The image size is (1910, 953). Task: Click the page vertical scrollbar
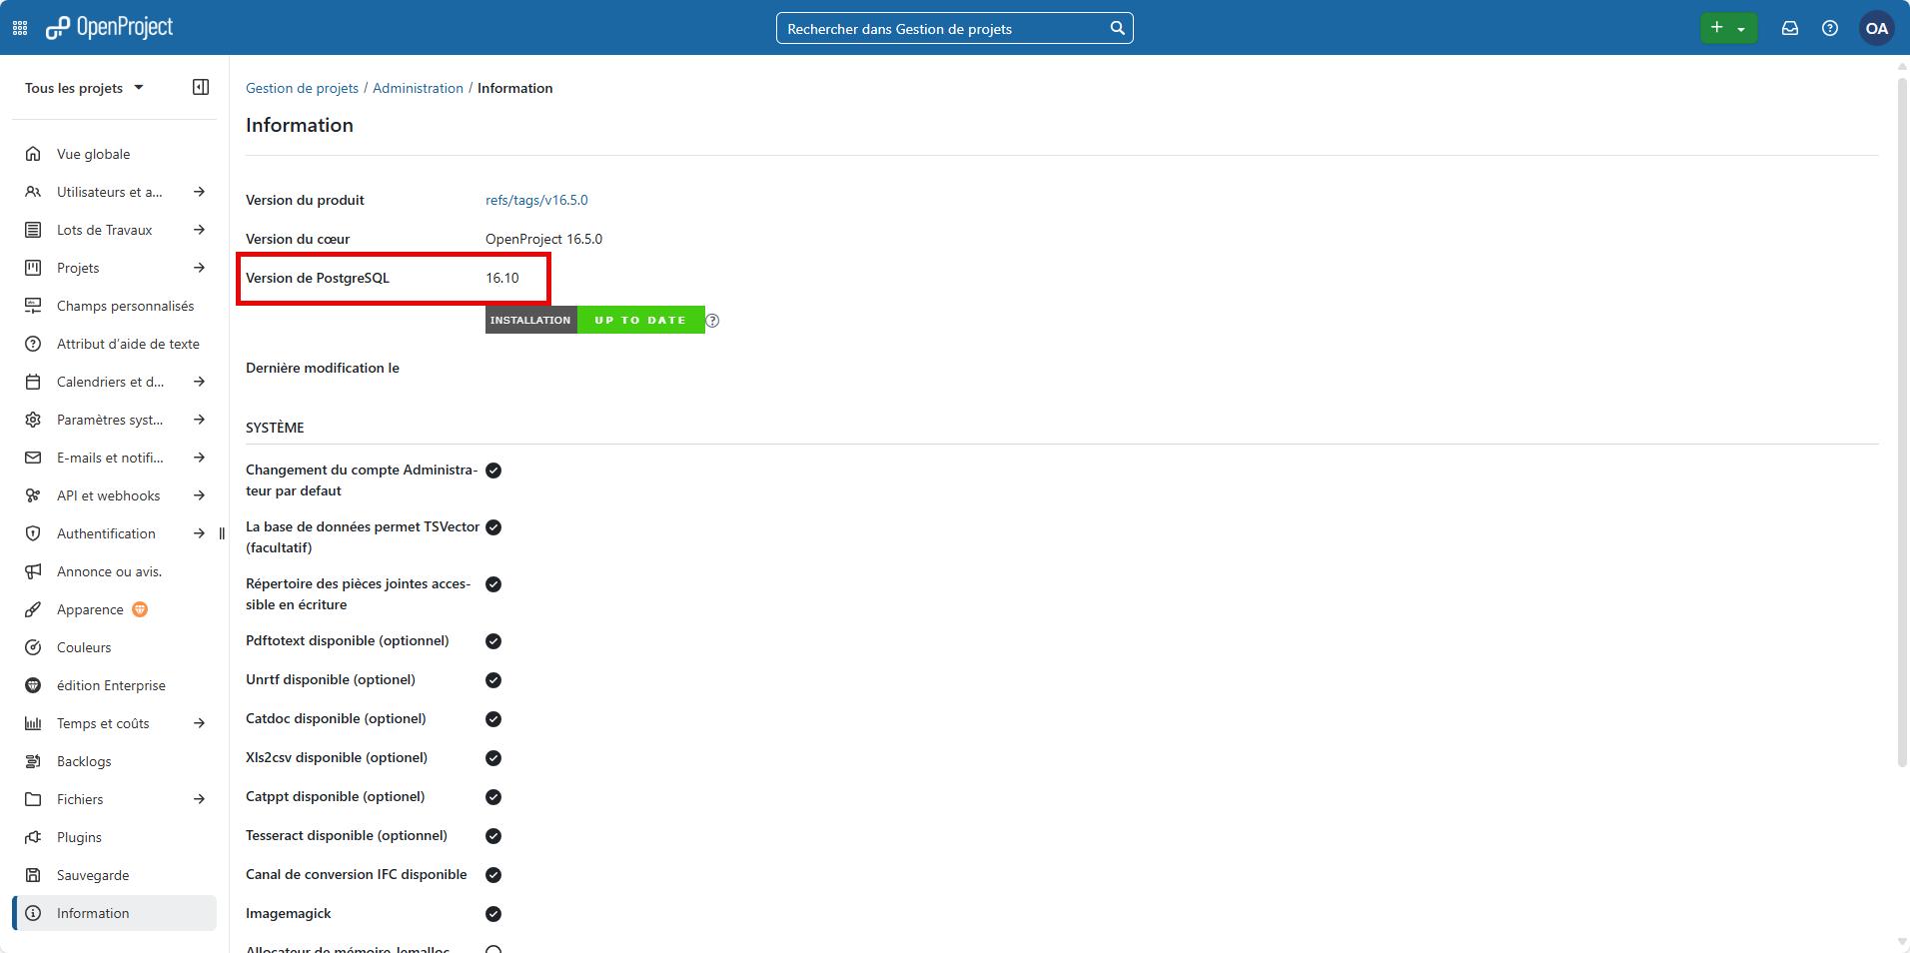tap(1902, 420)
